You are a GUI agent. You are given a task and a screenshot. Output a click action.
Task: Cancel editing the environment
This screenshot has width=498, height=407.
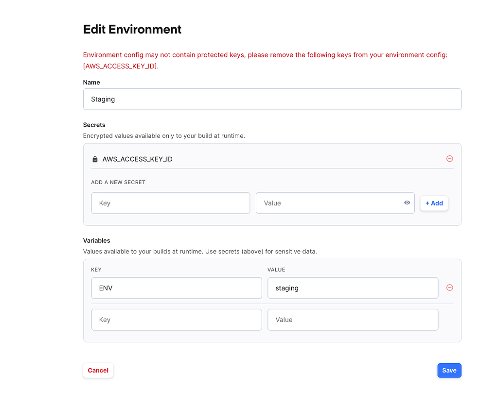98,370
